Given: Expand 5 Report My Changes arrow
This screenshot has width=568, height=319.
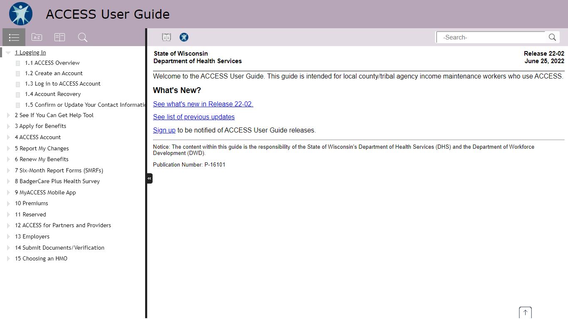Looking at the screenshot, I should pyautogui.click(x=8, y=149).
